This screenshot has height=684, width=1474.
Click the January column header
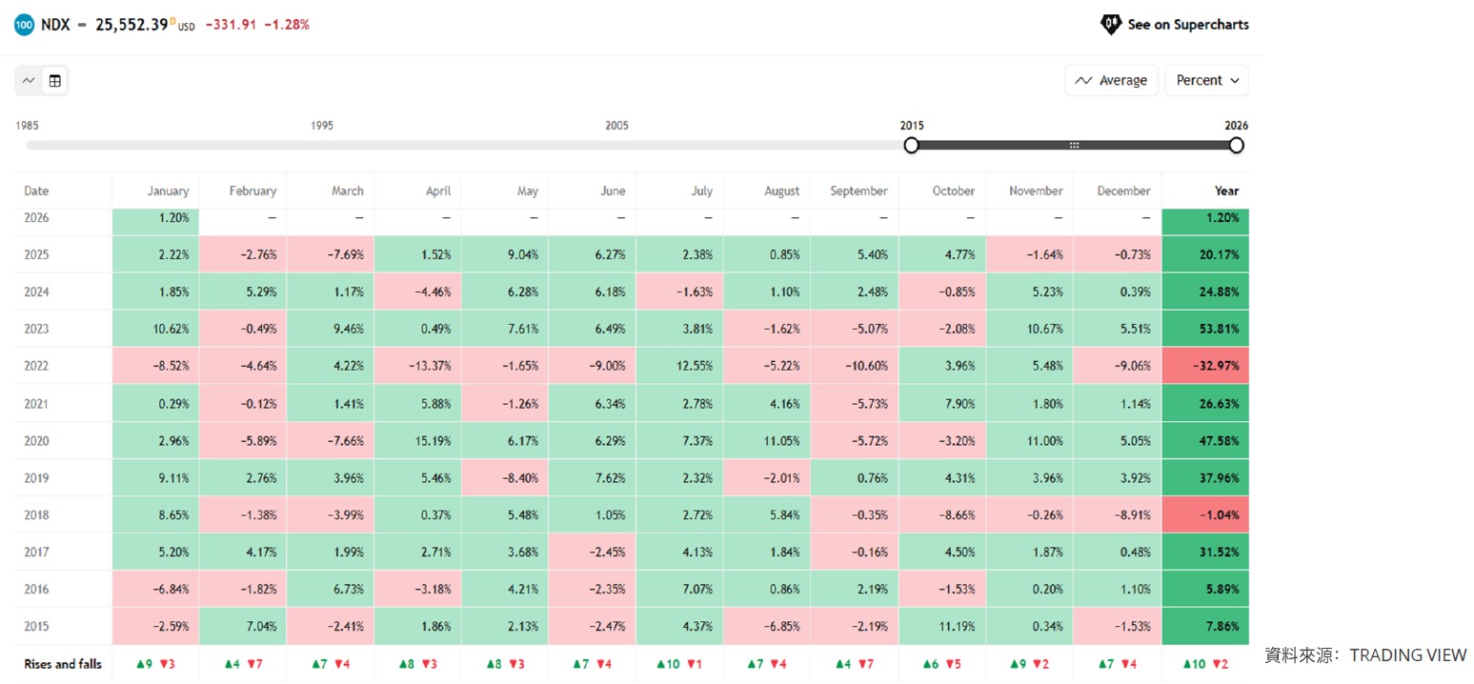tap(168, 191)
